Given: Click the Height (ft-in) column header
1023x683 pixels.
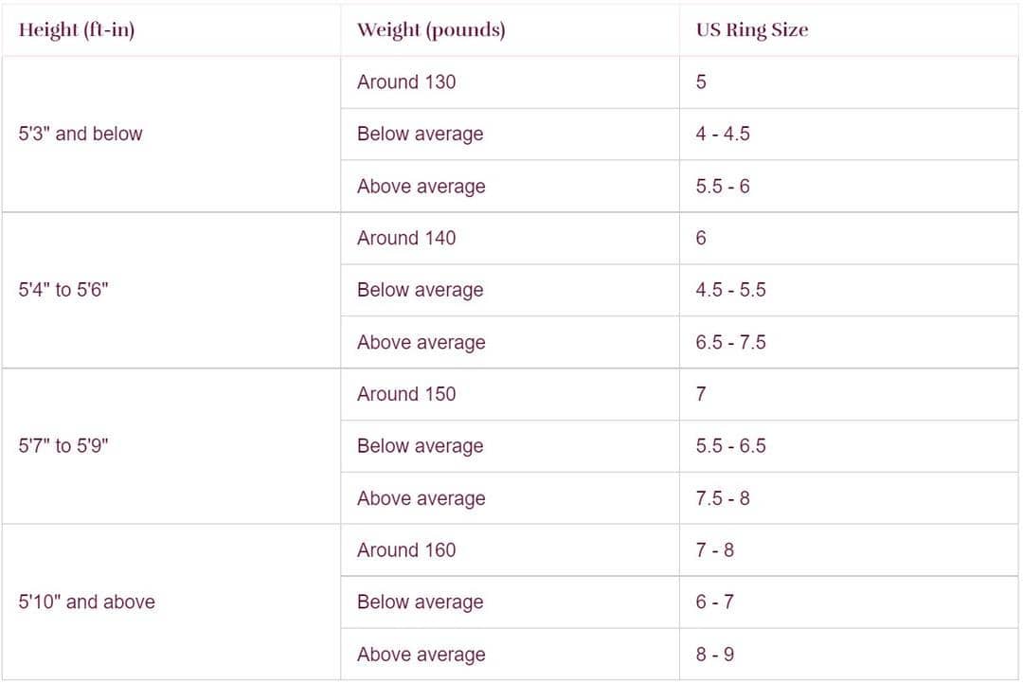Looking at the screenshot, I should (77, 30).
